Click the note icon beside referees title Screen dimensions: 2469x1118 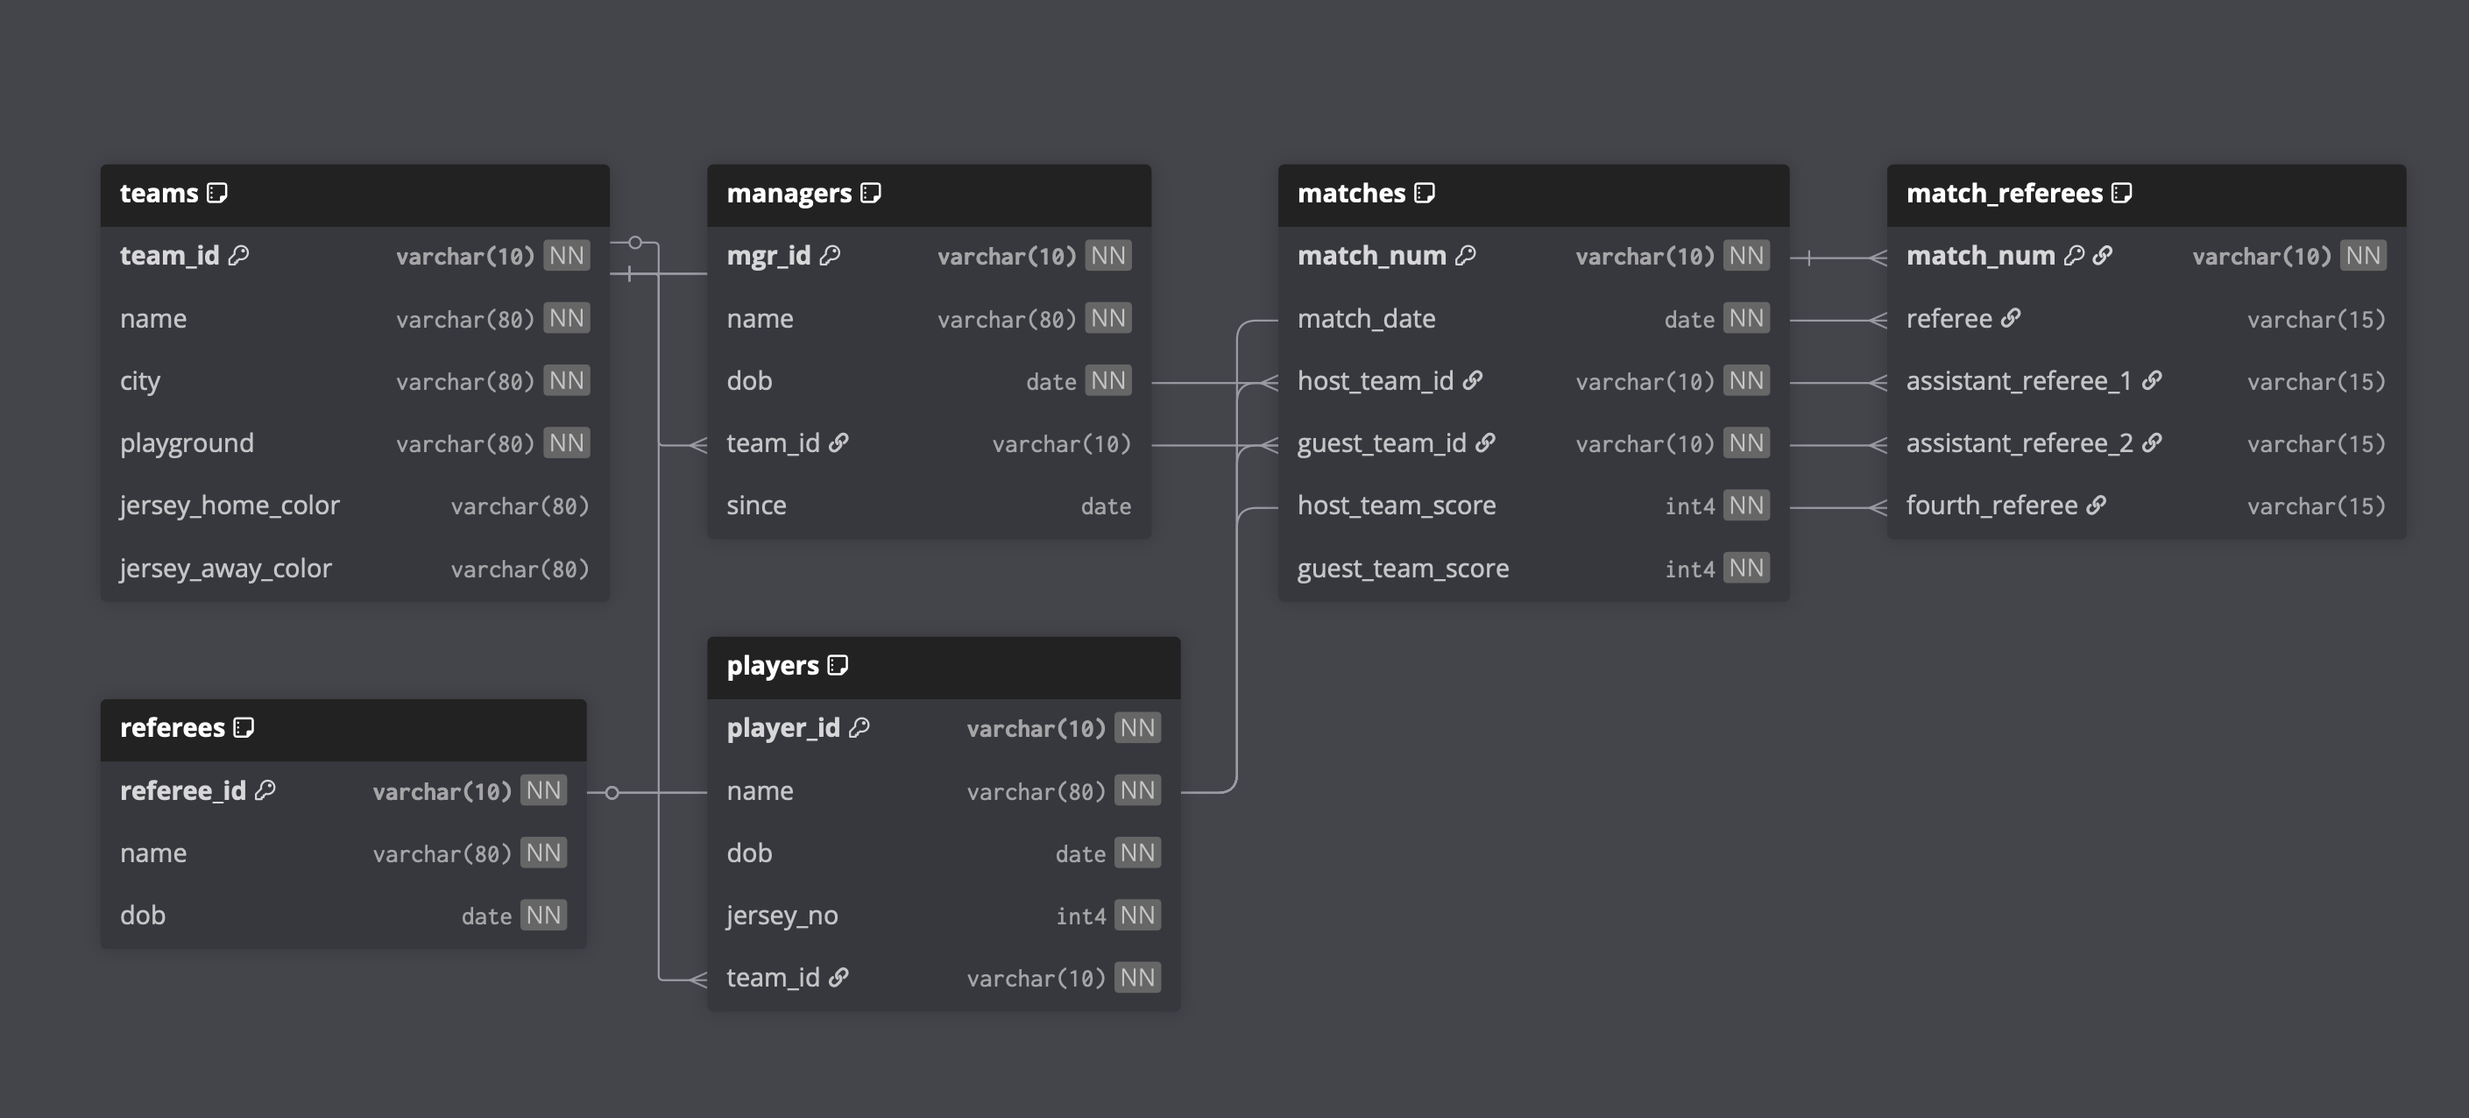coord(244,728)
